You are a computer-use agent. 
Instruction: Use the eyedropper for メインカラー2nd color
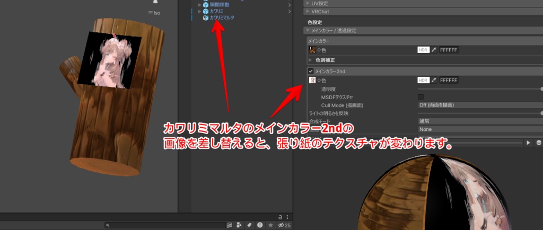point(434,80)
